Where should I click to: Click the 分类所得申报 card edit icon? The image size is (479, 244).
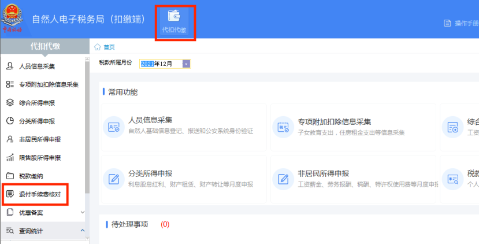[114, 179]
